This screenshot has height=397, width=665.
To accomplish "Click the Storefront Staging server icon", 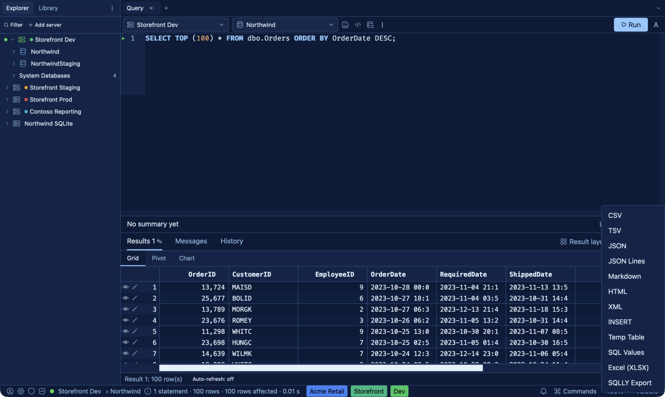I will 17,88.
